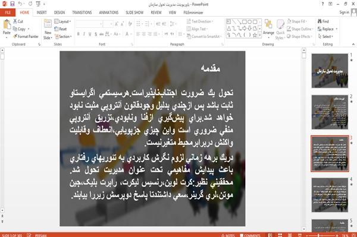This screenshot has width=357, height=237.
Task: Open the font color A button
Action: (x=127, y=34)
